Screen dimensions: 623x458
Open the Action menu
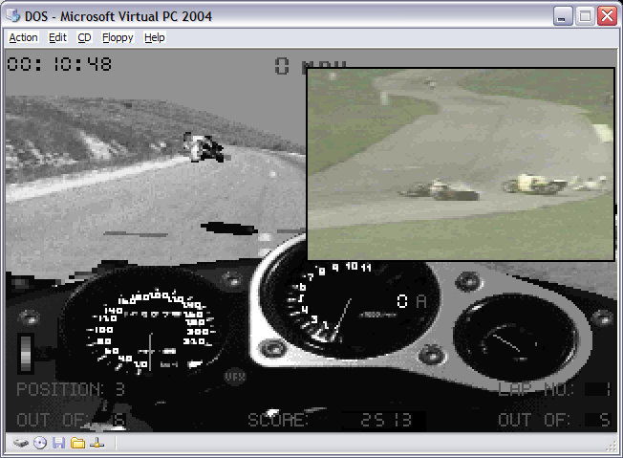[x=24, y=38]
